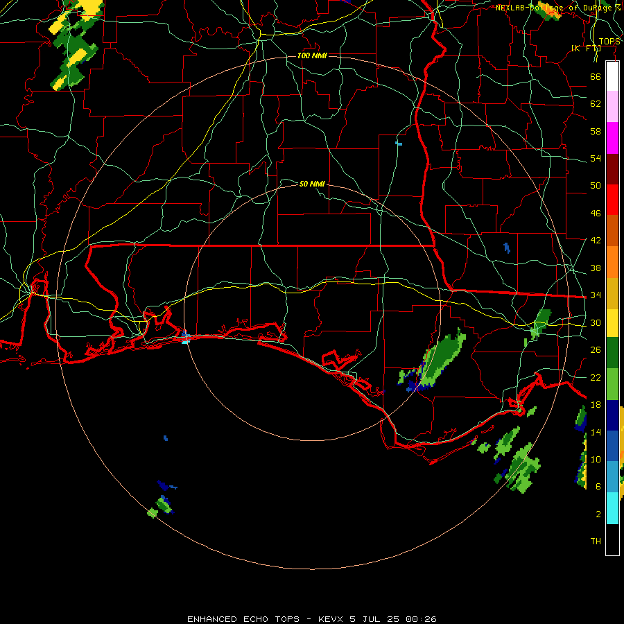This screenshot has width=624, height=624.
Task: Click the magenta legend swatch
Action: [x=612, y=138]
